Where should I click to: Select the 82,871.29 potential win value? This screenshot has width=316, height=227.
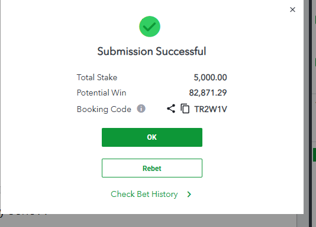[x=208, y=93]
